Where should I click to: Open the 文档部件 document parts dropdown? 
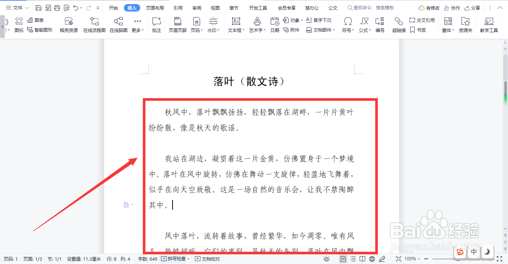(x=321, y=30)
